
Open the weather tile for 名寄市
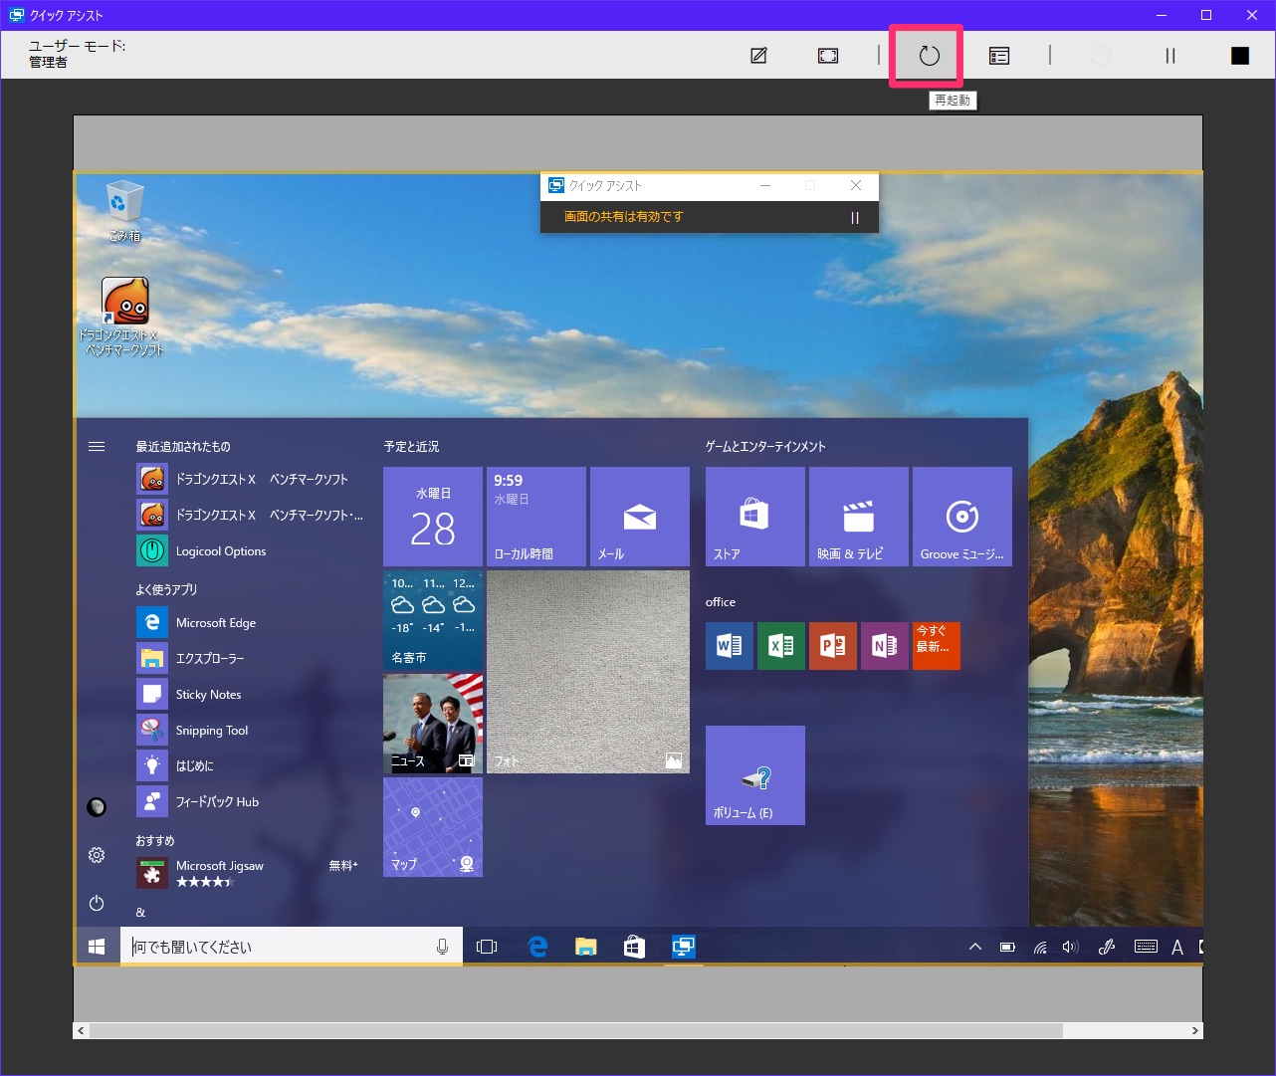433,620
